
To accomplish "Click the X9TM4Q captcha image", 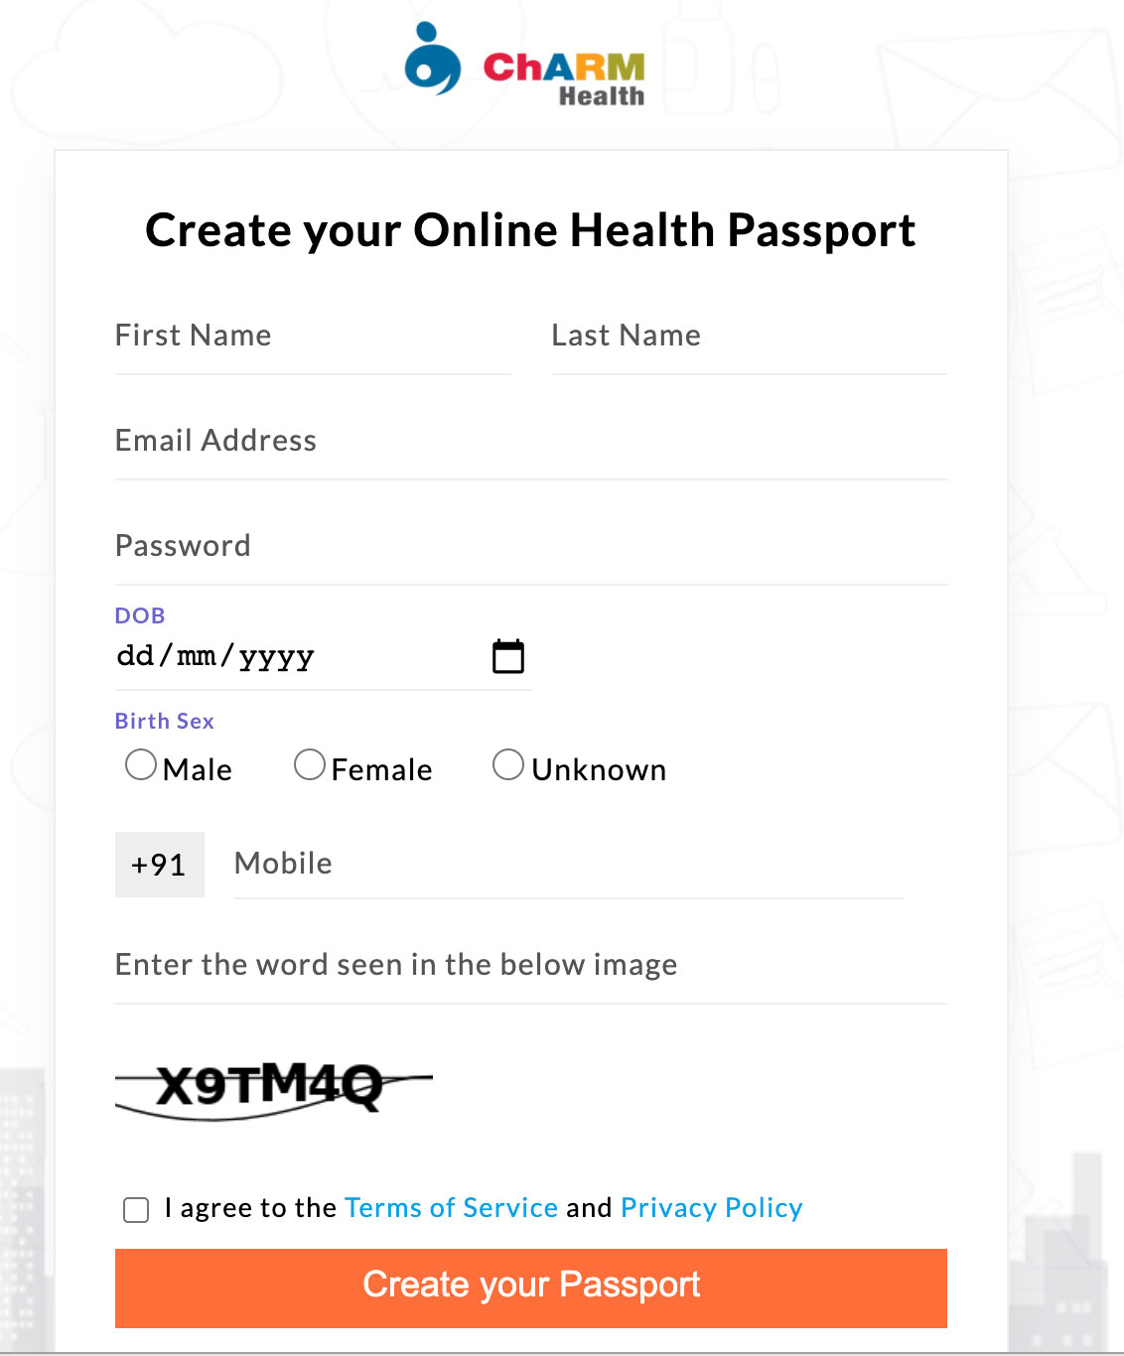I will pos(273,1087).
